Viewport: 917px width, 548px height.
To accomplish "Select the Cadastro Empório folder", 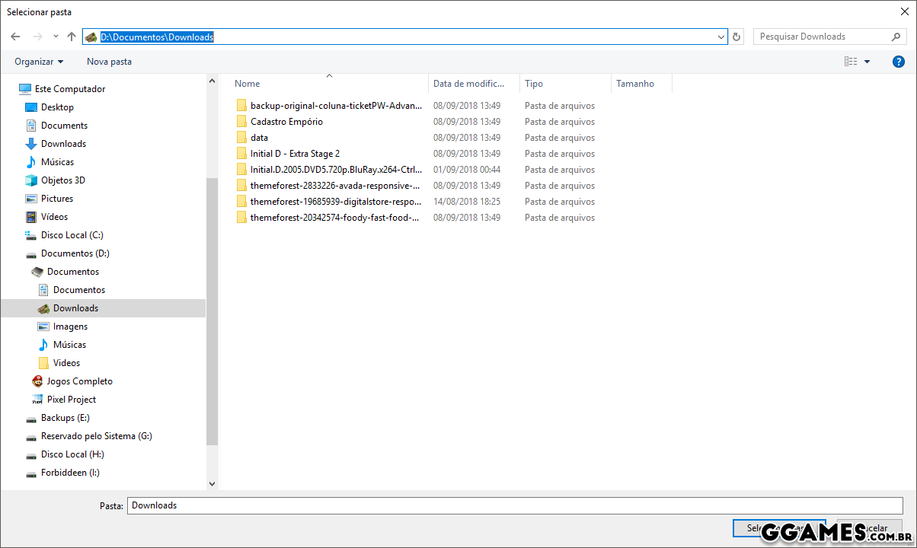I will coord(286,122).
